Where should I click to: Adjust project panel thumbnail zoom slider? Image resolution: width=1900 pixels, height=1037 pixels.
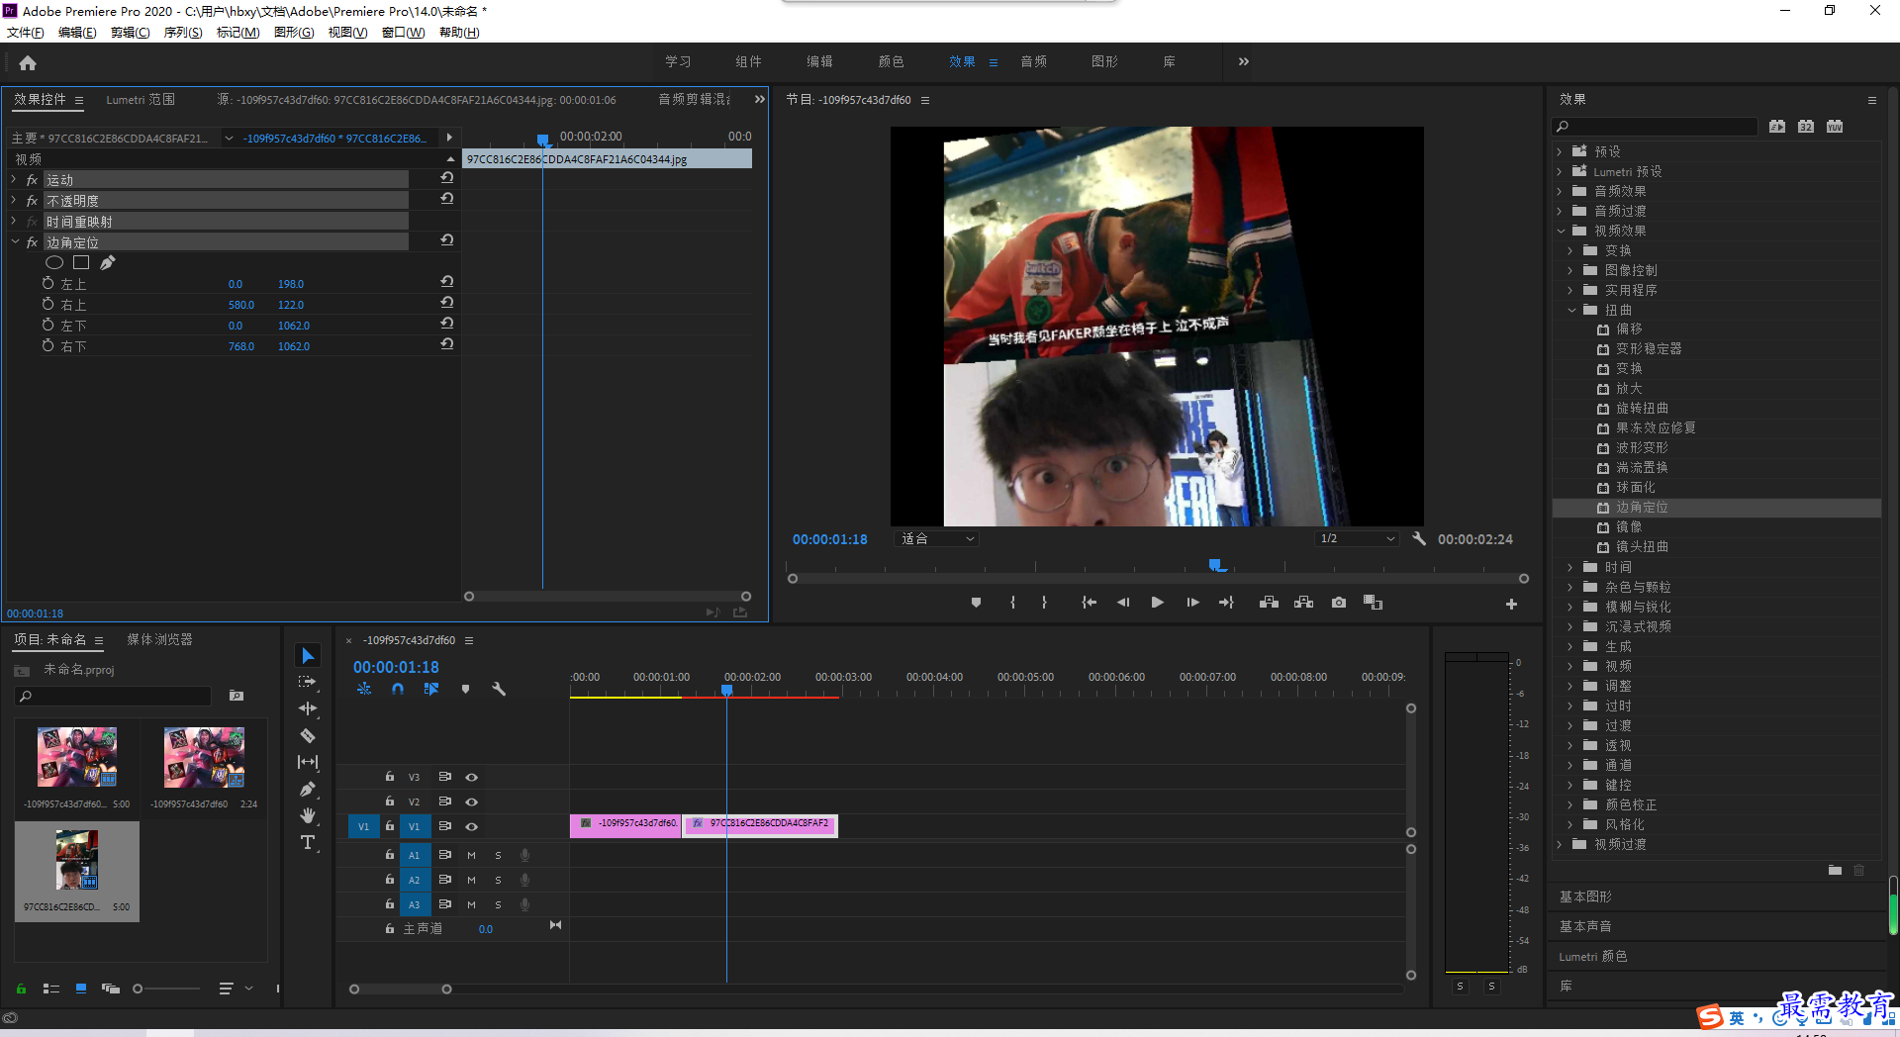click(x=138, y=989)
